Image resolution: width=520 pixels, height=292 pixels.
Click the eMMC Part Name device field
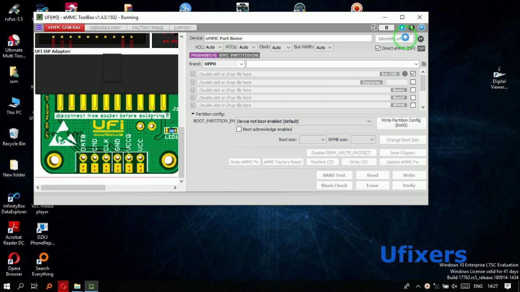[x=288, y=39]
